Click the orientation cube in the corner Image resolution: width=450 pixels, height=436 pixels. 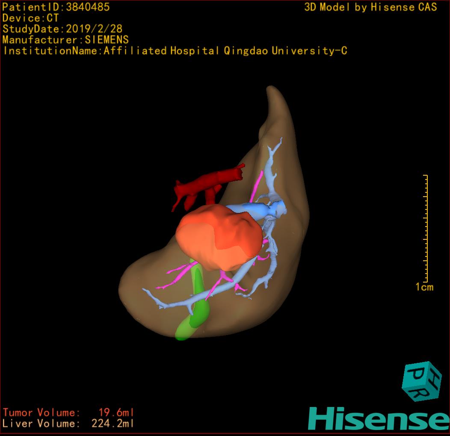point(422,381)
